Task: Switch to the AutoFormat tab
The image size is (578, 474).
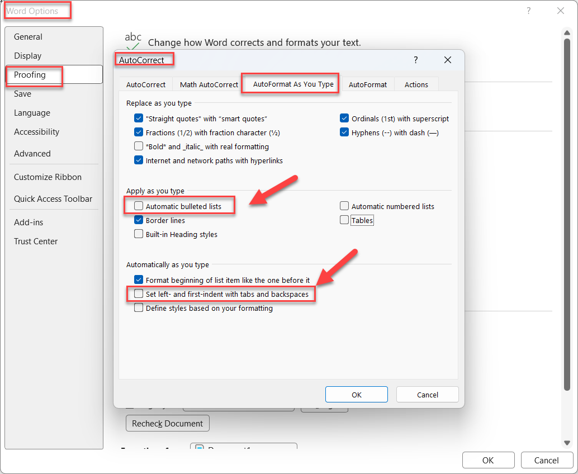Action: click(x=367, y=84)
